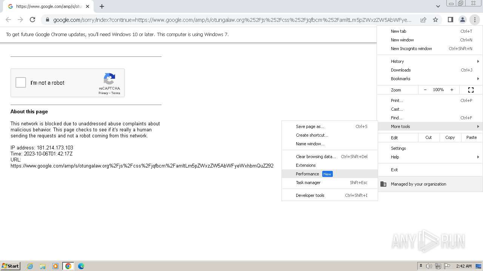Launch Microsoft Edge from taskbar
The height and width of the screenshot is (271, 483).
click(x=81, y=266)
